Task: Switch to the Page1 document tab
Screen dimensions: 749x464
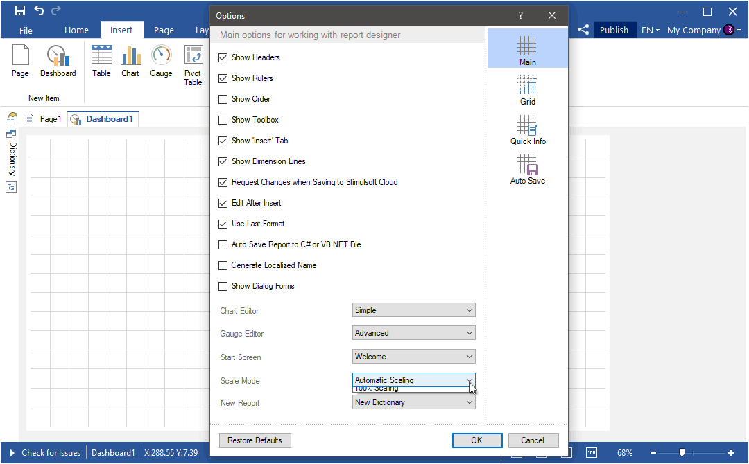Action: [44, 118]
